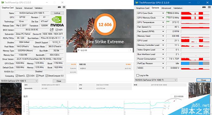Switch to Advanced tab in right GPU-Z window
Image resolution: width=212 pixels, height=115 pixels.
[166, 8]
